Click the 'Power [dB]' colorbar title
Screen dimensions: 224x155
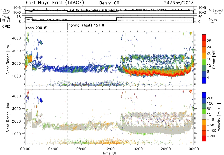tap(214, 59)
